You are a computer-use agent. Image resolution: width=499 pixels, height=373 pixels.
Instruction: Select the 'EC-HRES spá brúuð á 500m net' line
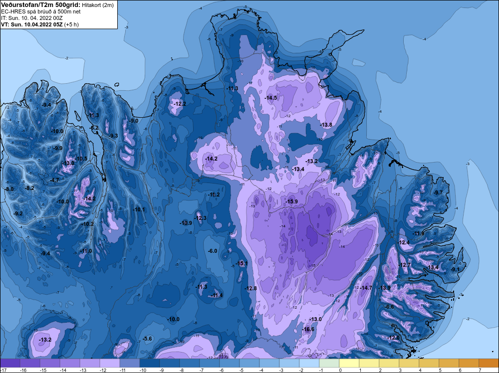click(x=41, y=11)
